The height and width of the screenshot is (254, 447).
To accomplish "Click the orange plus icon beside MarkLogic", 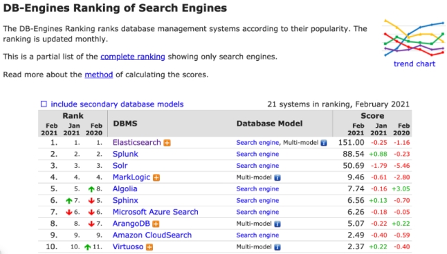I will tap(156, 177).
